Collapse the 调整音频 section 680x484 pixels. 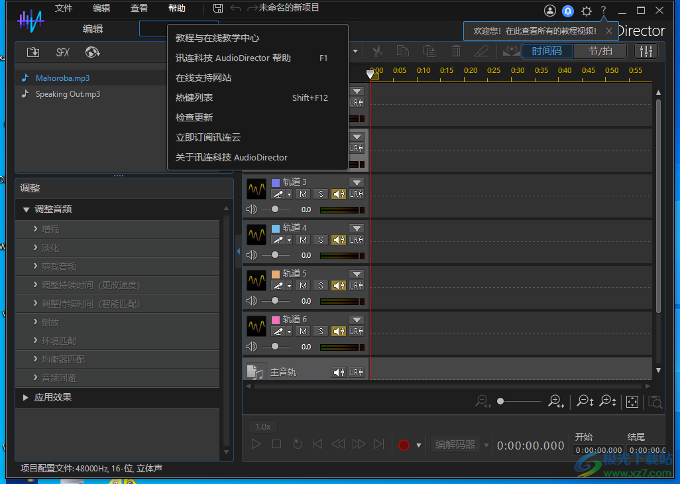click(x=26, y=210)
